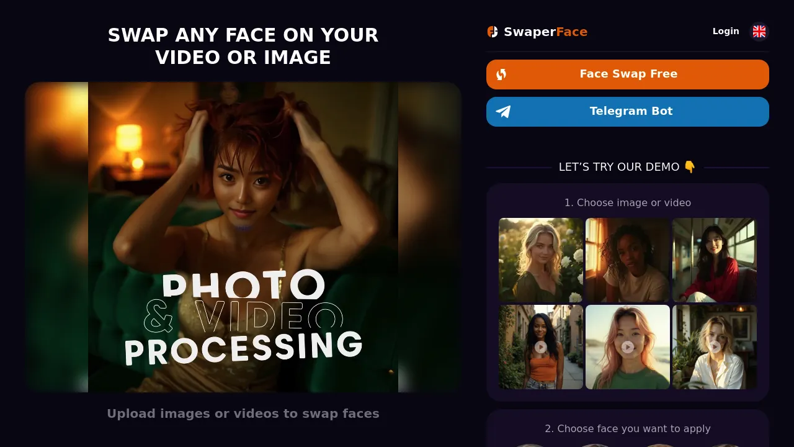Viewport: 794px width, 447px height.
Task: Click the pointing-down emoji beside the demo heading
Action: click(690, 166)
